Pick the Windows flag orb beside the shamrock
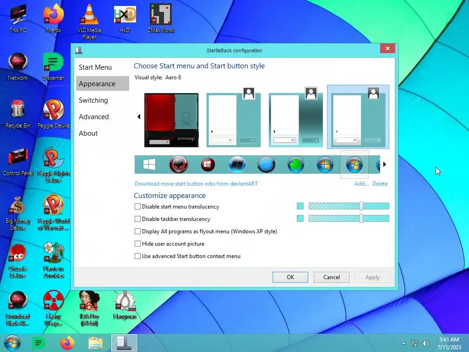The width and height of the screenshot is (469, 352). click(325, 165)
